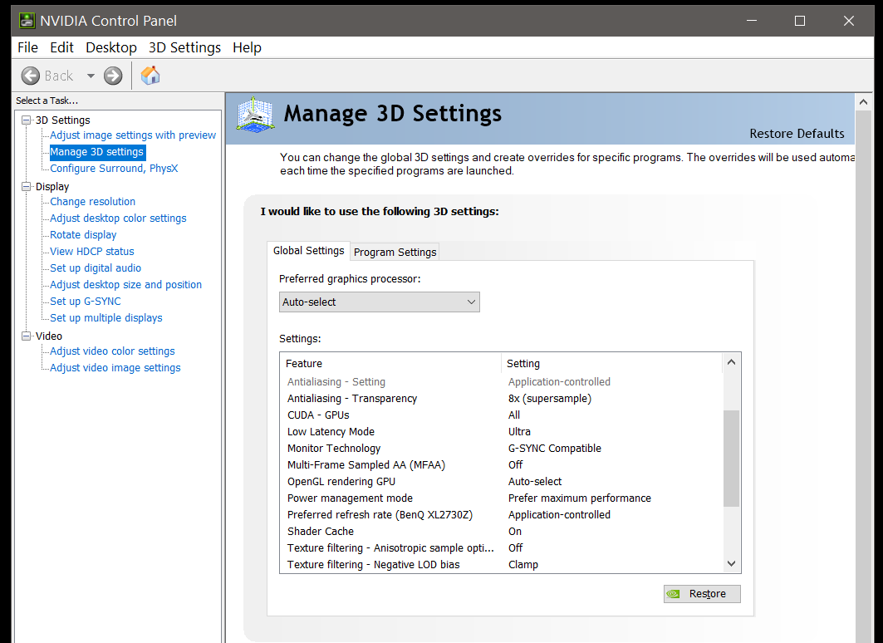This screenshot has height=643, width=883.
Task: Select Change resolution in task tree
Action: [92, 202]
